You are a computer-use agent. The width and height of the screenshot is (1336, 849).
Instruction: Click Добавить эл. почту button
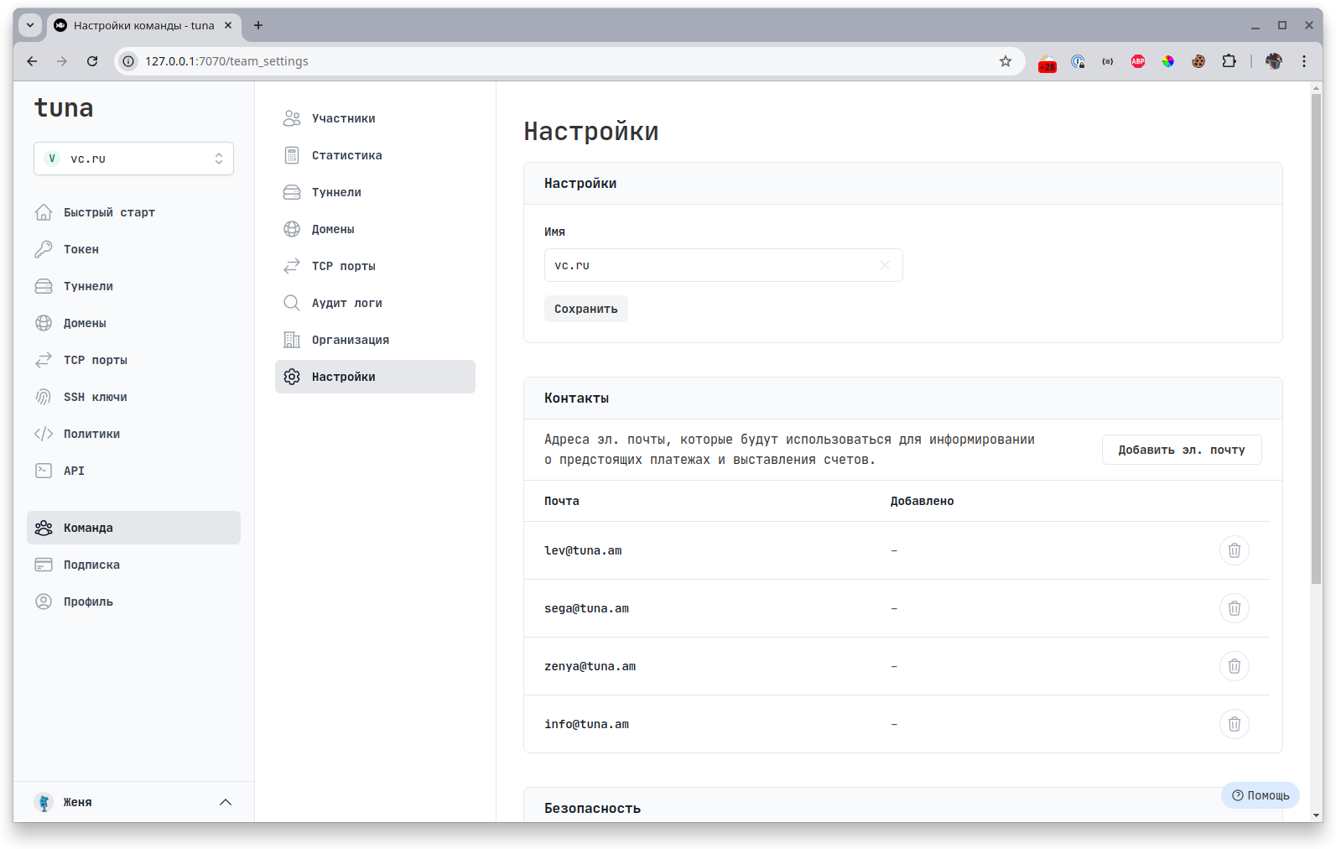(x=1181, y=450)
